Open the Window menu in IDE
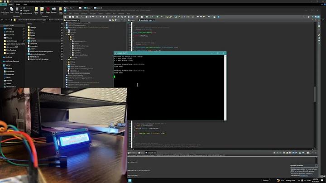326x183 pixels. click(121, 14)
